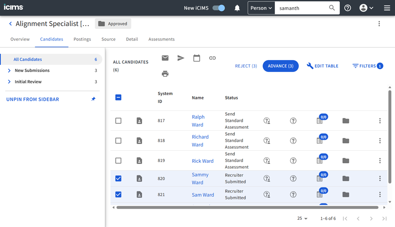Image resolution: width=395 pixels, height=227 pixels.
Task: Open the Person search type dropdown
Action: click(x=261, y=8)
